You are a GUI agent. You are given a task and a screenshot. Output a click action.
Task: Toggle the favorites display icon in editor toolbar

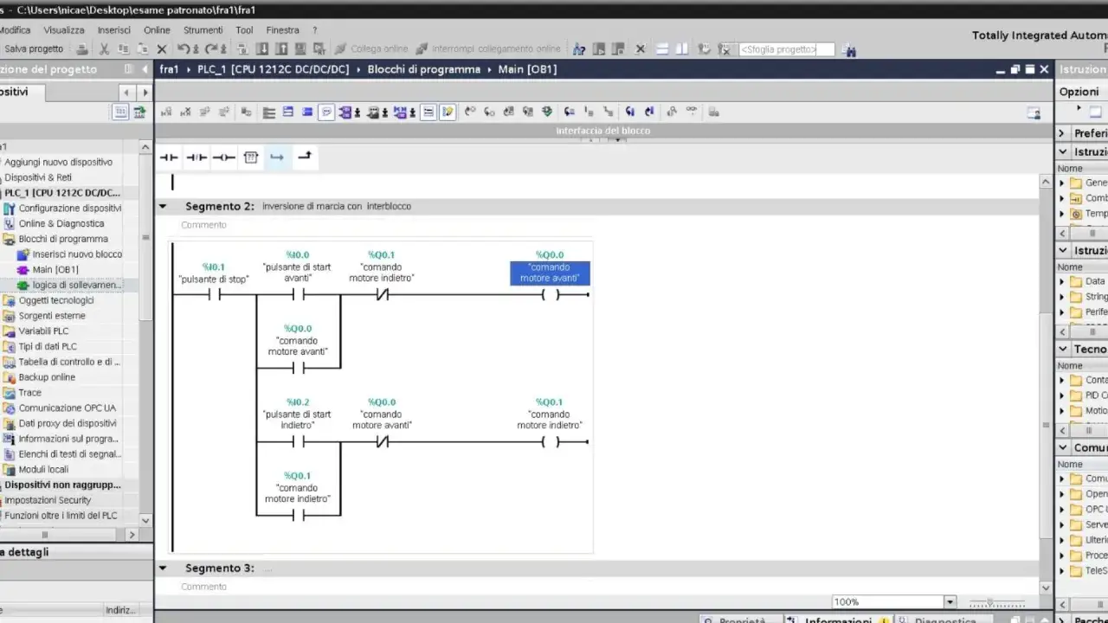[448, 112]
